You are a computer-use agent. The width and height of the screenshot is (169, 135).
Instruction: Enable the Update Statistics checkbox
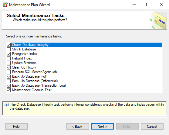tap(8, 63)
